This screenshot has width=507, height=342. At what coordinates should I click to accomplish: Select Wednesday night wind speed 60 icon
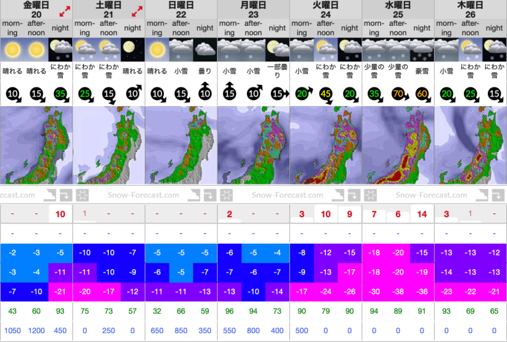[424, 95]
